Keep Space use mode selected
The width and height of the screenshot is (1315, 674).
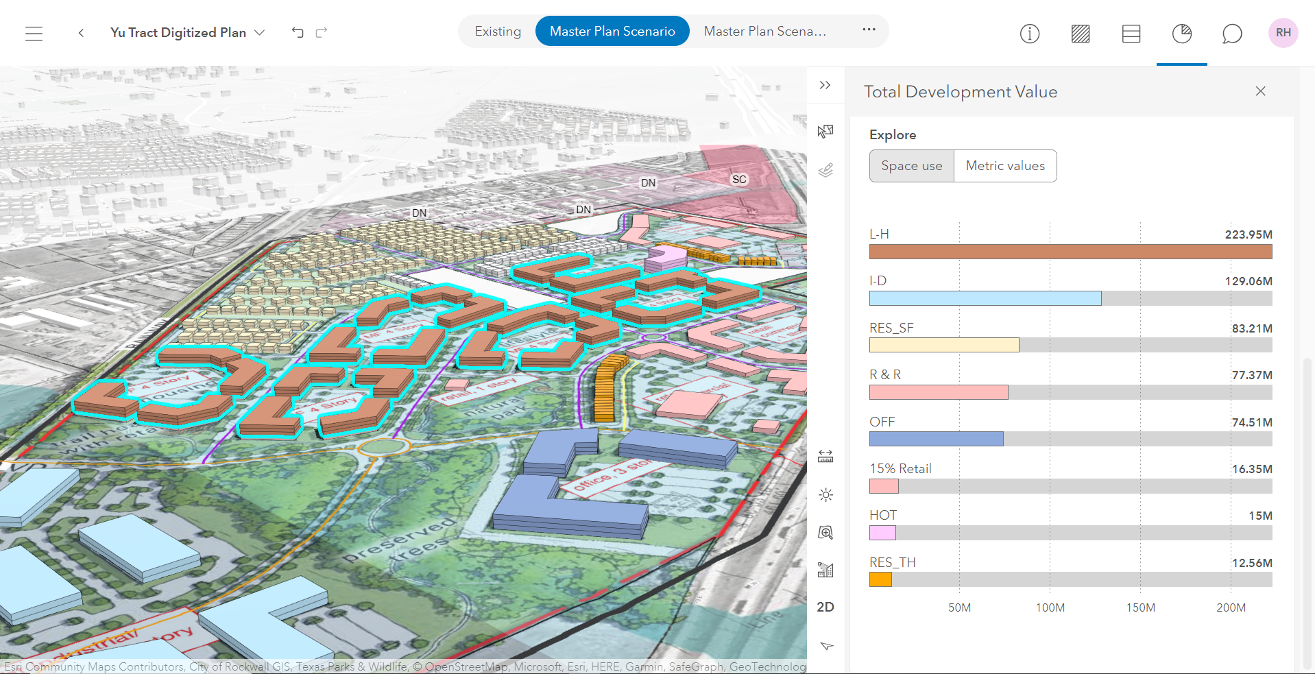[911, 165]
